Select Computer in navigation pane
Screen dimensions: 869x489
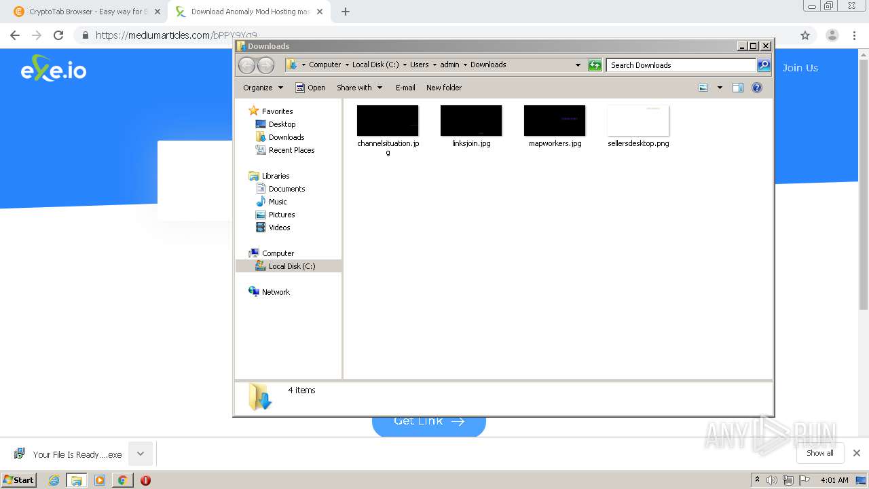pos(272,253)
